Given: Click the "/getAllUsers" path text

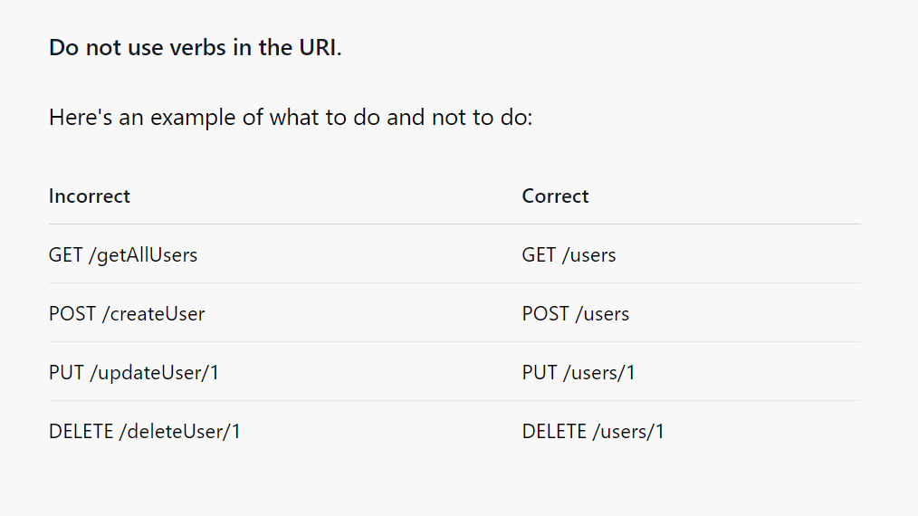Looking at the screenshot, I should [143, 255].
